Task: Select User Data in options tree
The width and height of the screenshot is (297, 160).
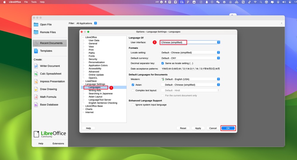Action: tap(94, 40)
